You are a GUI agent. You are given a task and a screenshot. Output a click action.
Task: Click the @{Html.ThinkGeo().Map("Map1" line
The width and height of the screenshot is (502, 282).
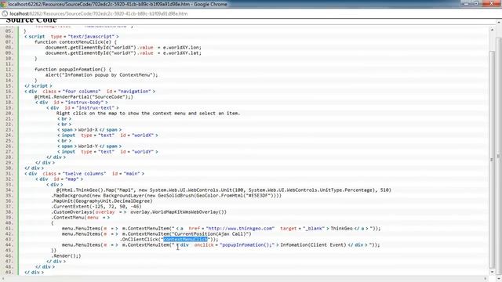tap(224, 190)
